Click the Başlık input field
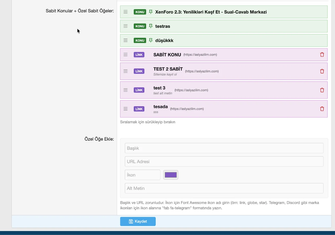This screenshot has width=335, height=235. click(x=224, y=148)
